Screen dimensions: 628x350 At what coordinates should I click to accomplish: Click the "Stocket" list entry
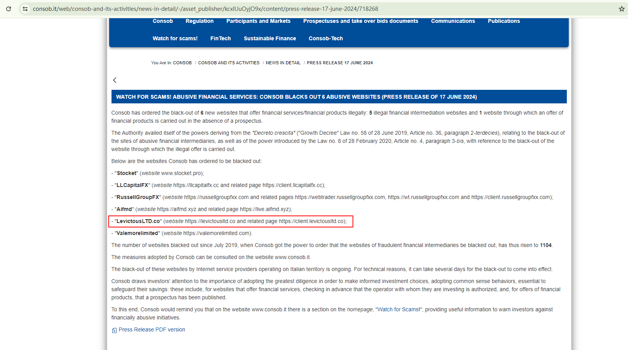pyautogui.click(x=158, y=173)
